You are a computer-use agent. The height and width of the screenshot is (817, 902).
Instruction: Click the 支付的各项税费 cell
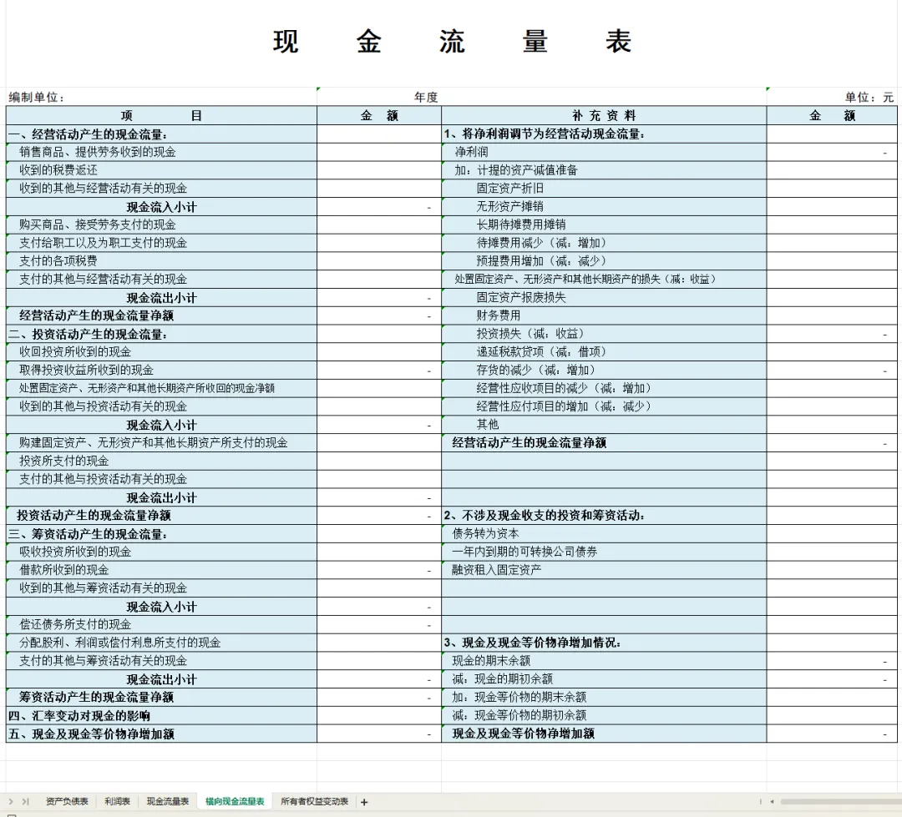pyautogui.click(x=161, y=261)
